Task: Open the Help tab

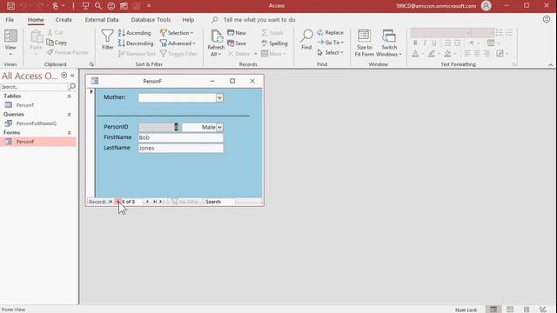Action: 188,20
